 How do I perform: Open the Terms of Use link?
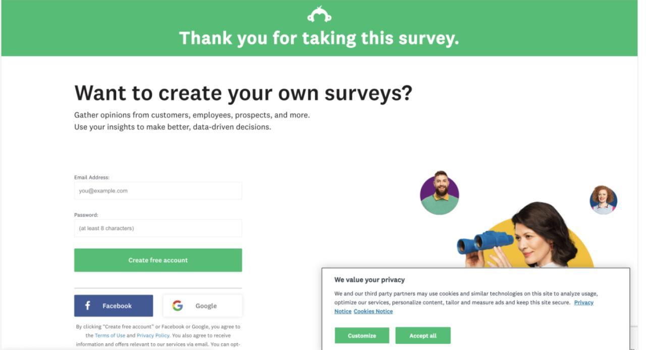pyautogui.click(x=110, y=335)
